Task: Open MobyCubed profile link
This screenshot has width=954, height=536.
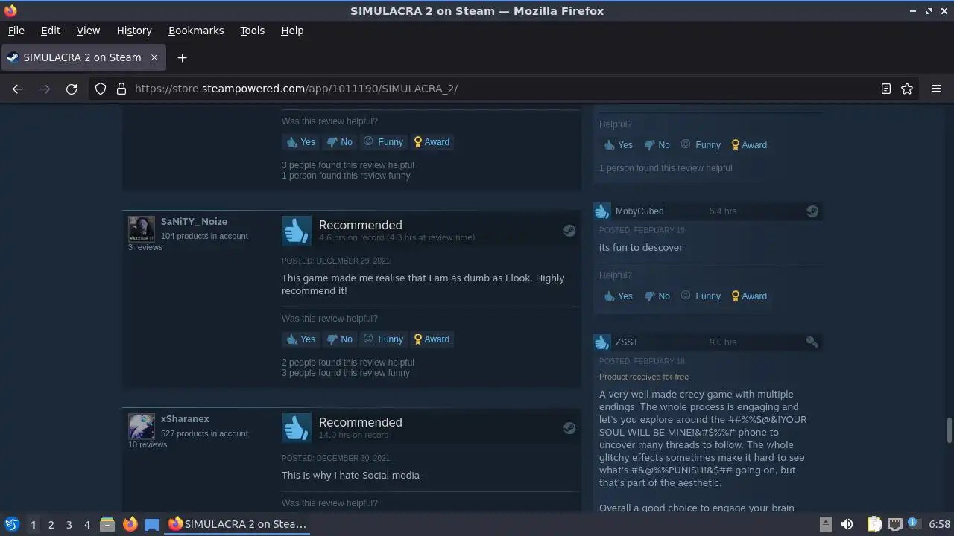Action: pos(639,211)
